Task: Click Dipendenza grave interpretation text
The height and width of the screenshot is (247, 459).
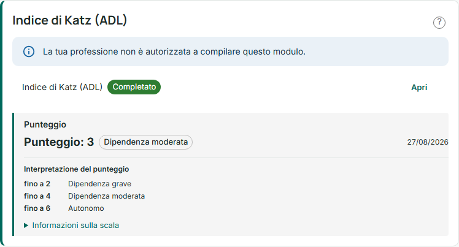Action: click(99, 184)
